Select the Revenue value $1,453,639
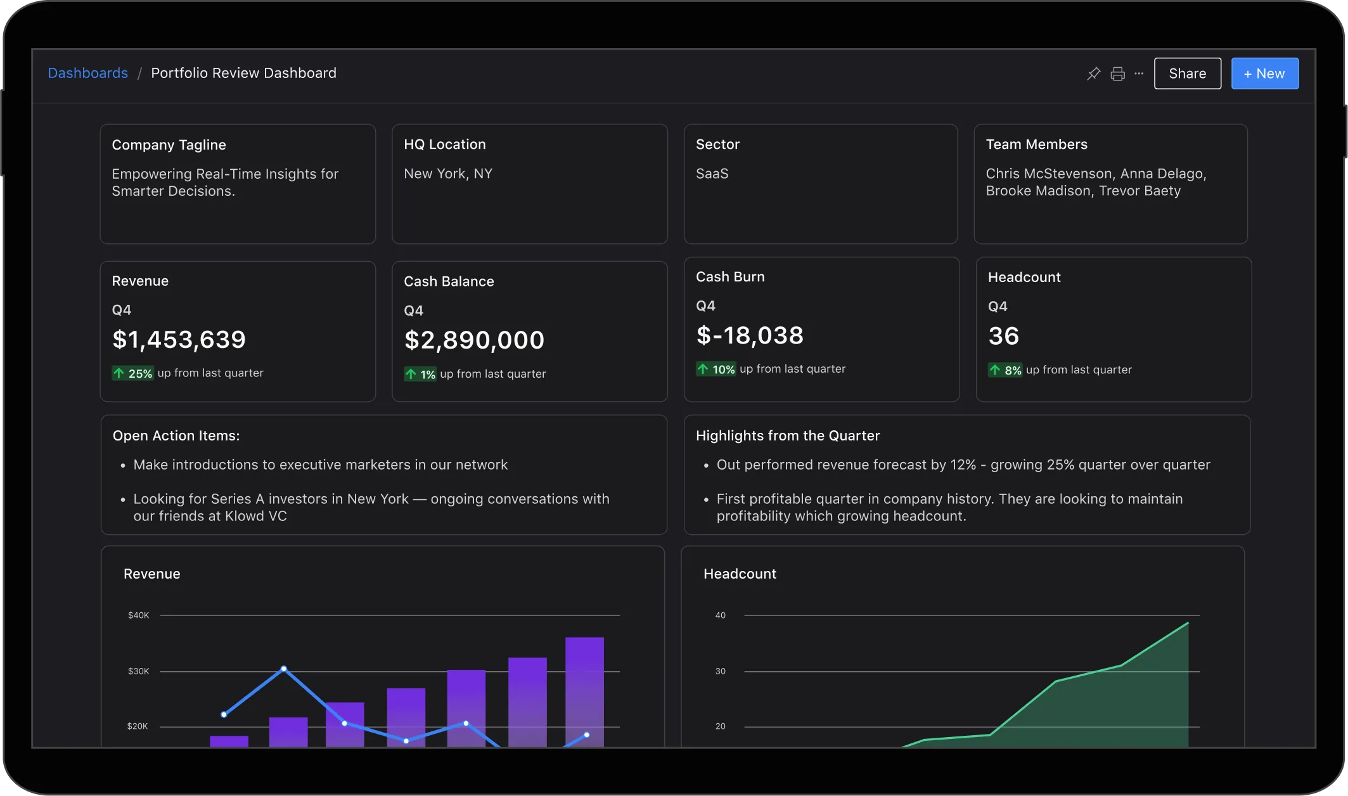This screenshot has width=1348, height=796. [179, 340]
